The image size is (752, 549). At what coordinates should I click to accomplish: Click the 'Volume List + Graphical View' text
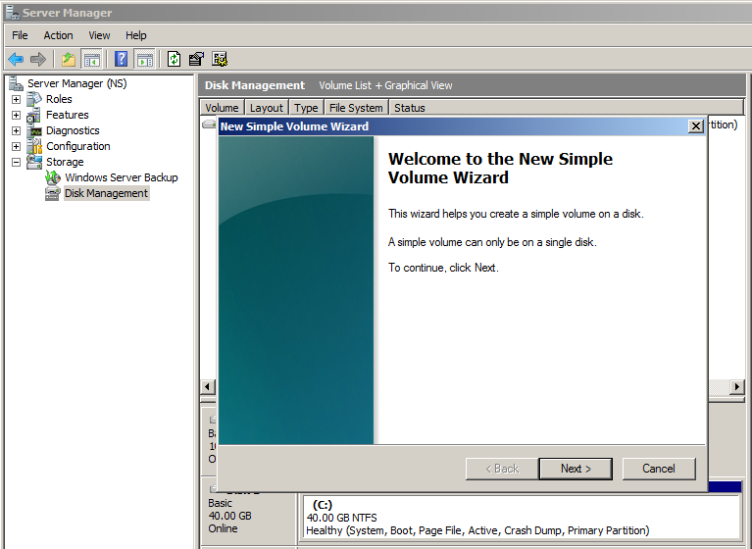tap(385, 85)
